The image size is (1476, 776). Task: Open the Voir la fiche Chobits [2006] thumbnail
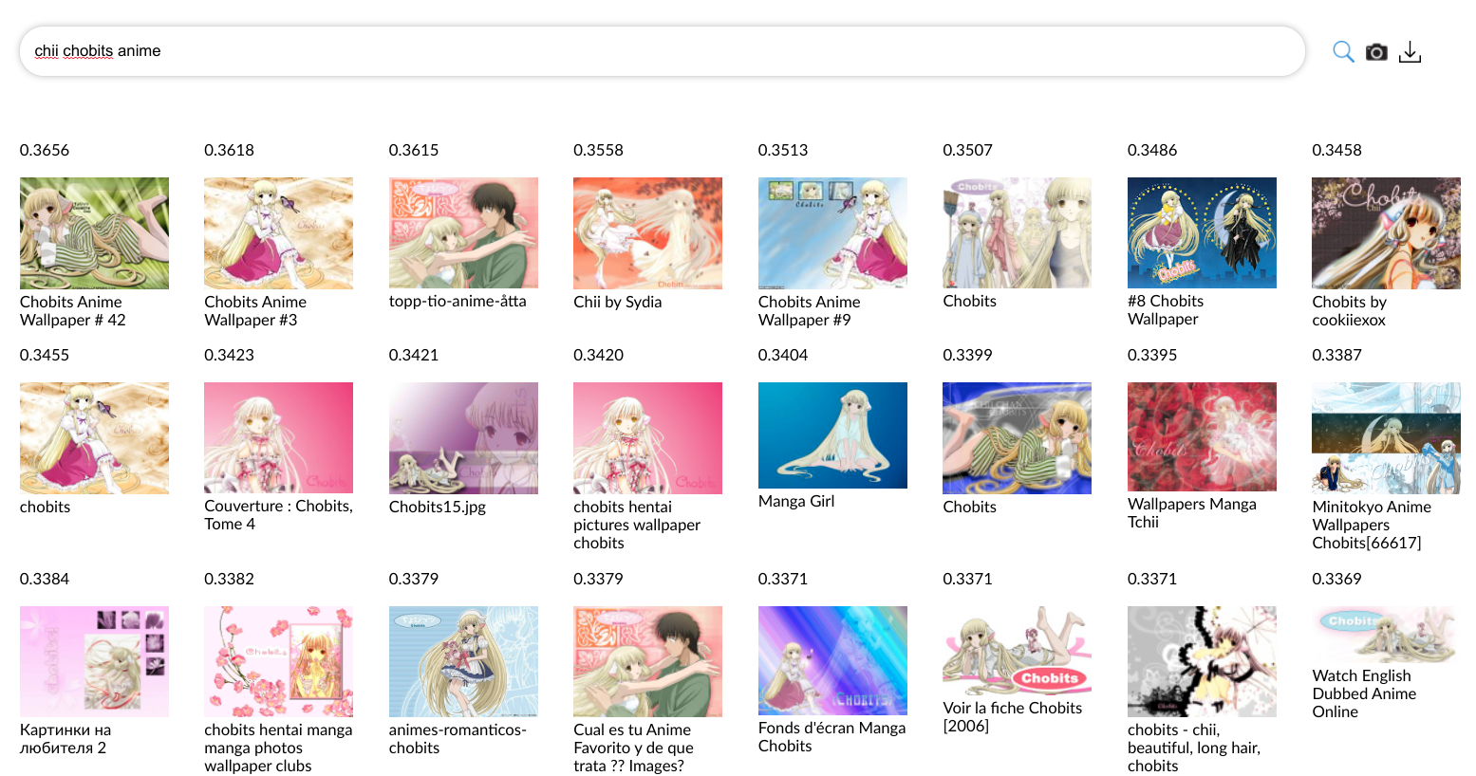[x=1017, y=651]
